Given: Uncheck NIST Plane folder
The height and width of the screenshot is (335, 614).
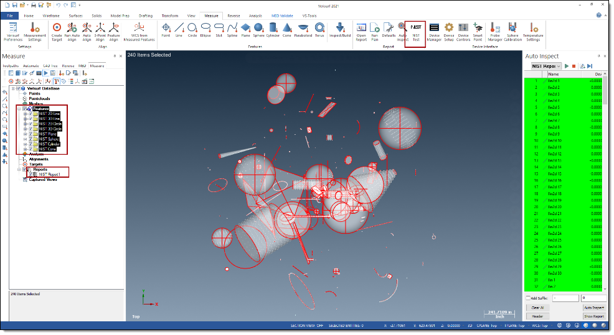Looking at the screenshot, I should pyautogui.click(x=31, y=134).
